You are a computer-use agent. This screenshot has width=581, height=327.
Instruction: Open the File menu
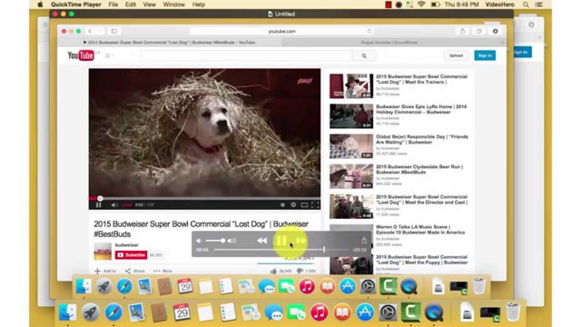click(113, 5)
